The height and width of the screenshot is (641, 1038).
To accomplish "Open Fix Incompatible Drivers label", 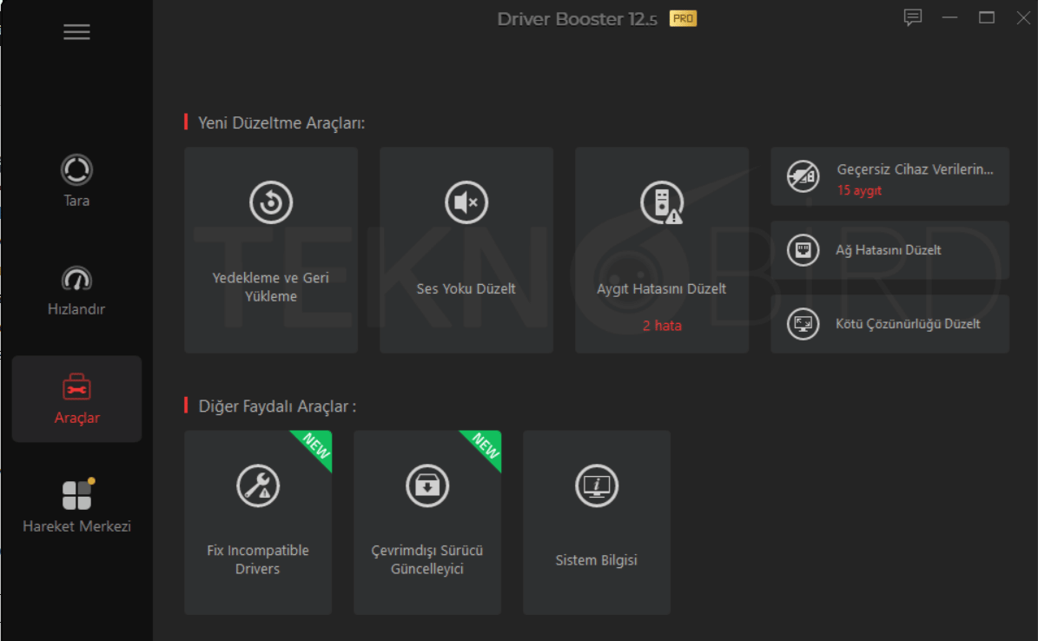I will pos(257,559).
